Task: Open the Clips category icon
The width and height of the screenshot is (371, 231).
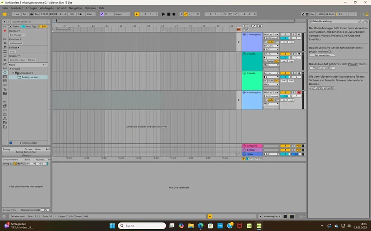Action: pyautogui.click(x=5, y=77)
